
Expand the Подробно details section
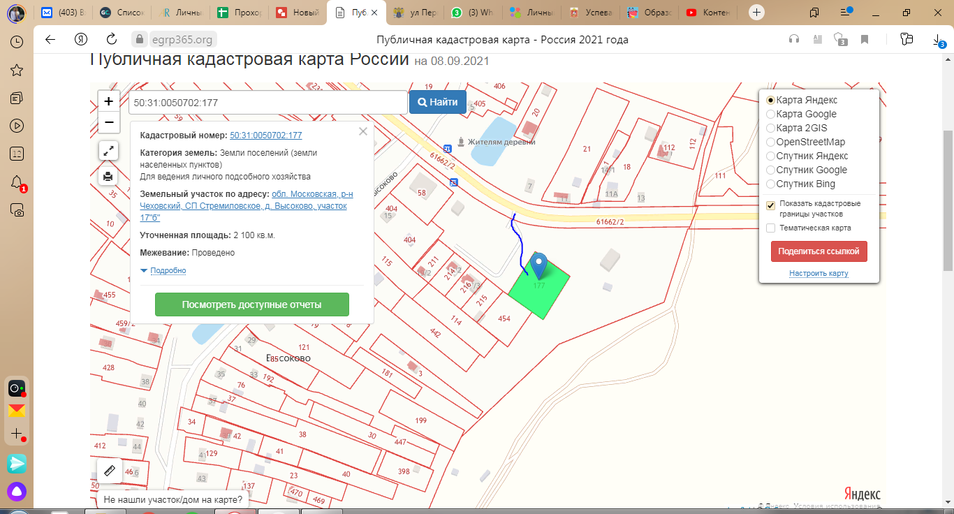[168, 270]
